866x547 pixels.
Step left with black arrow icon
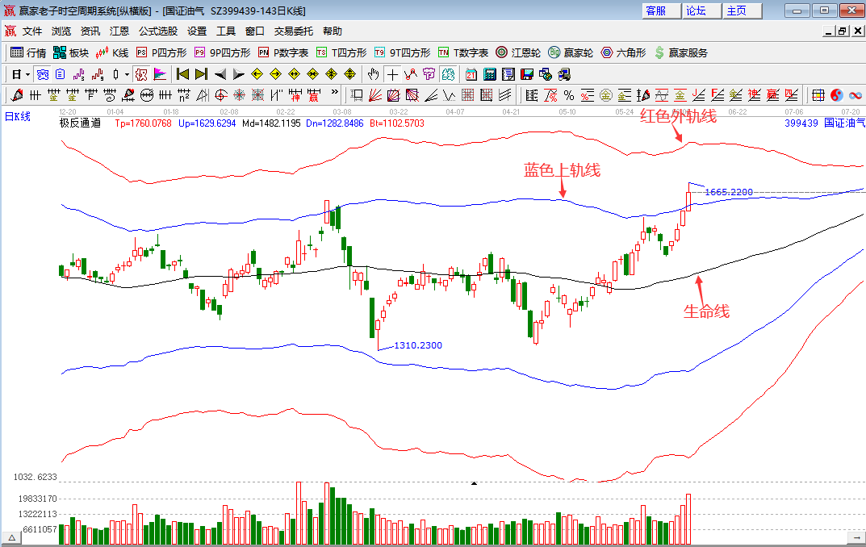click(x=220, y=74)
